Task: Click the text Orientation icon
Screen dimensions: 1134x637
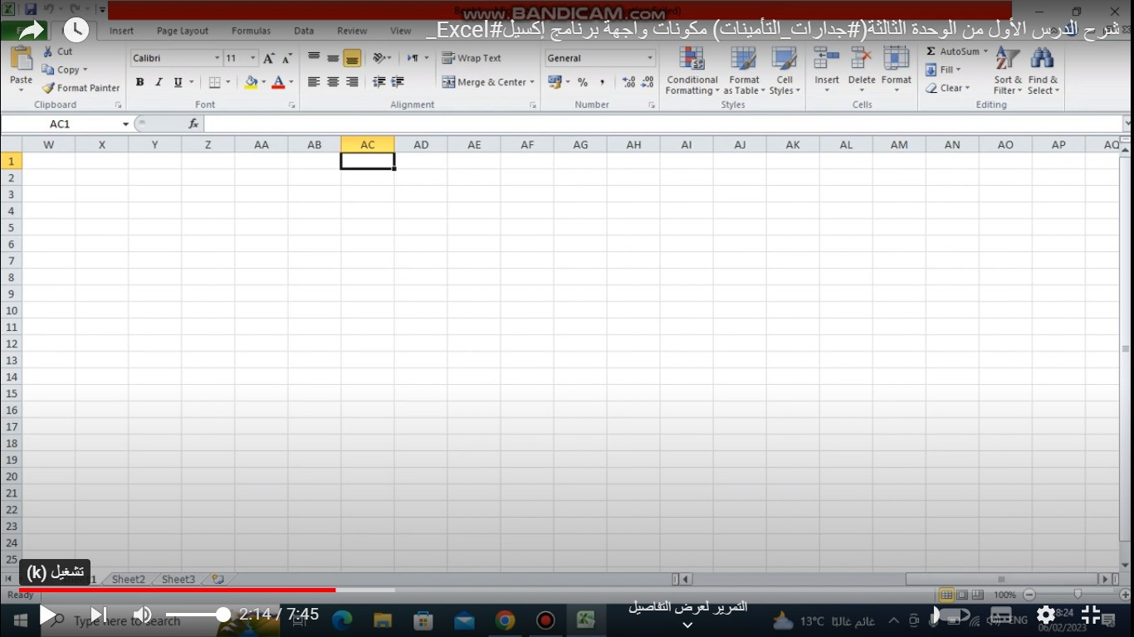Action: point(379,58)
